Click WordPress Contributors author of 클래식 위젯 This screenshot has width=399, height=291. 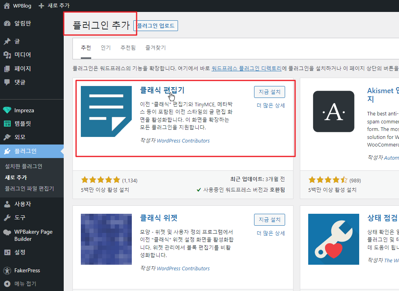click(x=183, y=268)
